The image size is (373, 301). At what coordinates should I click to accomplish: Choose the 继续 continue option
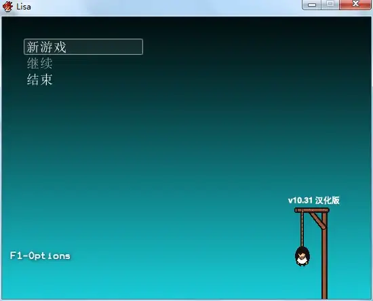(40, 63)
